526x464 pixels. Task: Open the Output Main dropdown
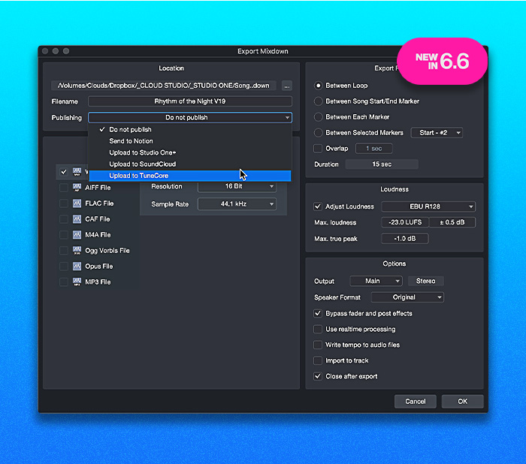(376, 281)
